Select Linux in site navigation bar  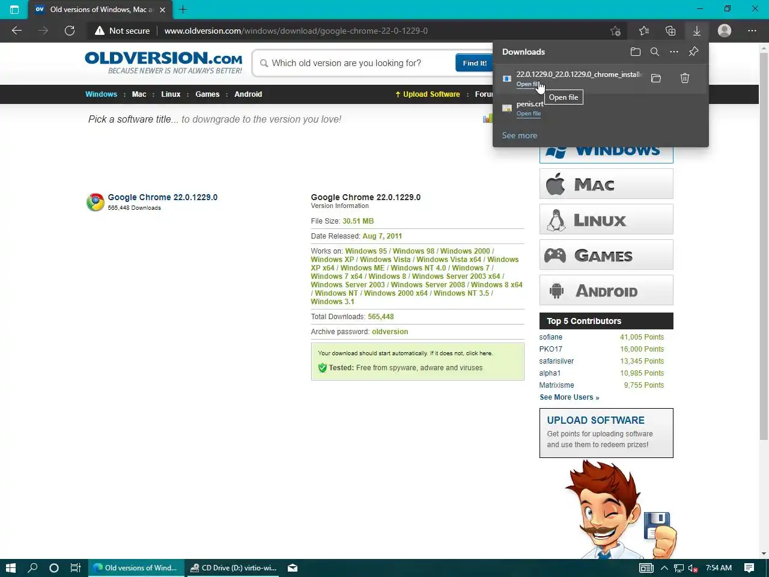coord(171,94)
